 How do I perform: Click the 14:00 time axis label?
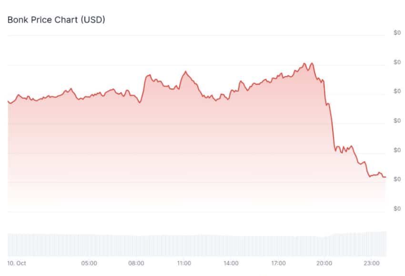[231, 263]
